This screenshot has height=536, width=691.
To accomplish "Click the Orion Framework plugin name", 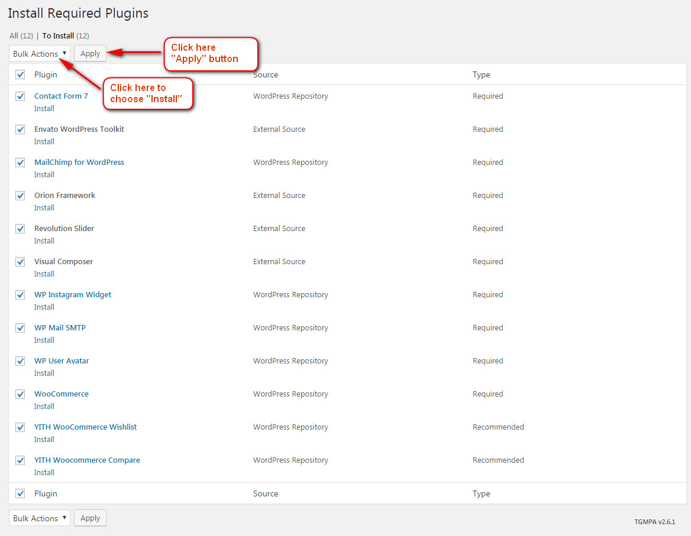I will (x=65, y=195).
